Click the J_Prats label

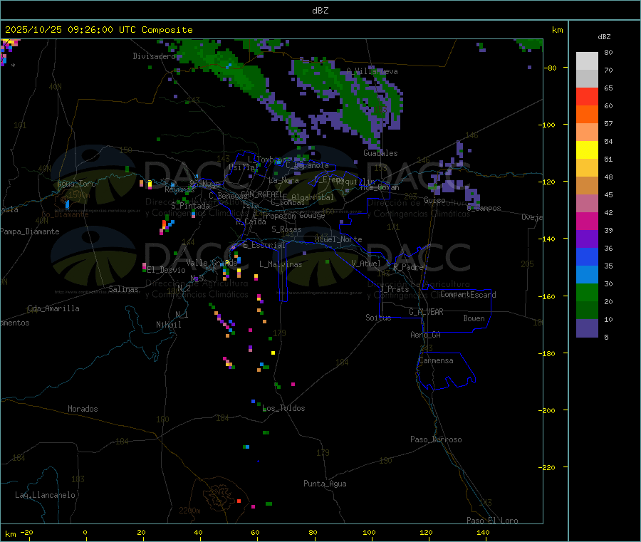(x=394, y=289)
